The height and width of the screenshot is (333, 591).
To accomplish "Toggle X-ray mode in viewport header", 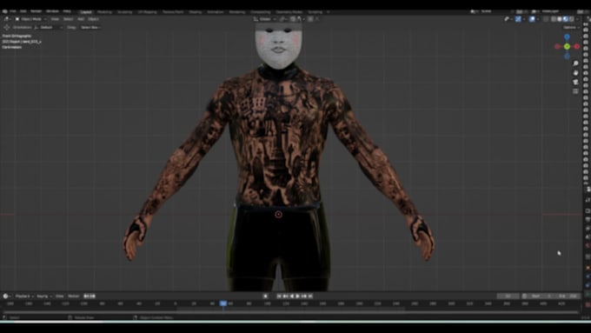I will coord(546,19).
